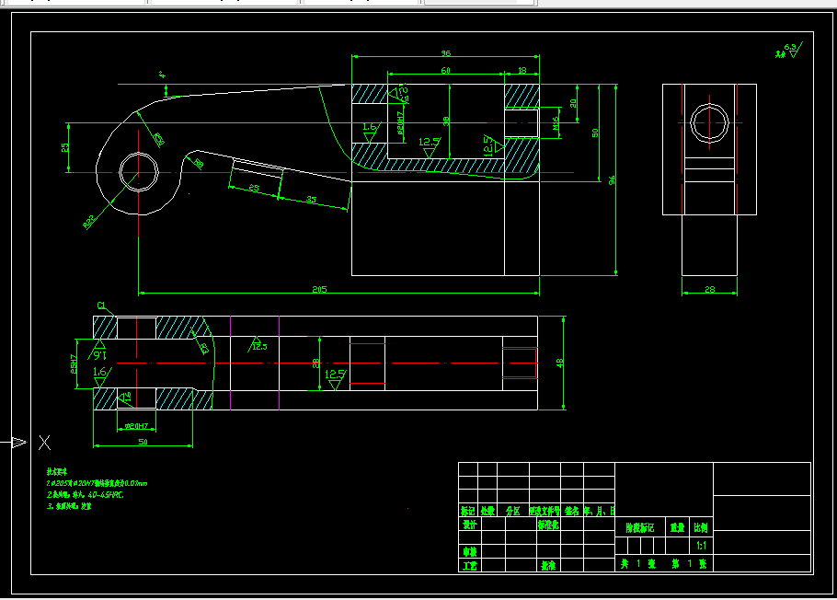Screen dimensions: 837x600
Task: Click the 处数 header cell
Action: tap(487, 511)
